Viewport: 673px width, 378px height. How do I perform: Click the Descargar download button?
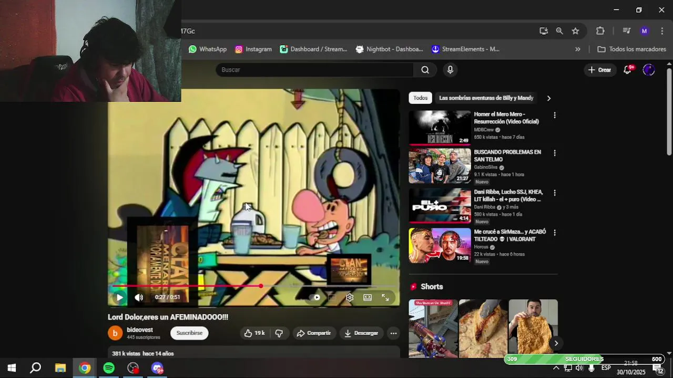[x=361, y=333]
